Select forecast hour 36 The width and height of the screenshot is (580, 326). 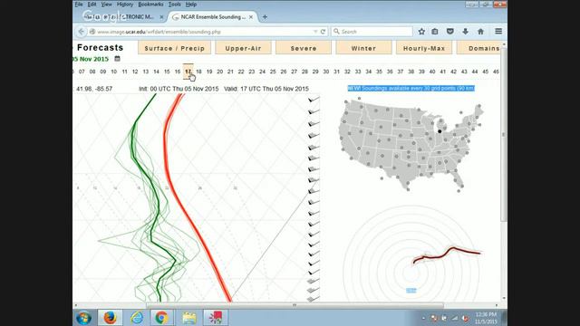tap(390, 72)
